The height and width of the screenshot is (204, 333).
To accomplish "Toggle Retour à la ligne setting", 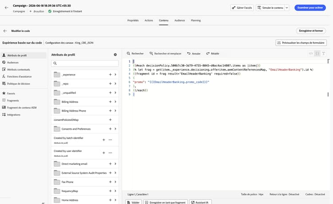I will click(284, 194).
